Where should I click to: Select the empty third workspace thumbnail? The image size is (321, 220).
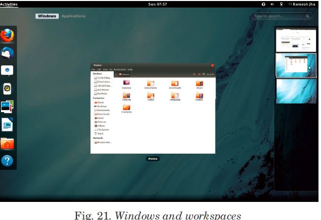click(296, 91)
